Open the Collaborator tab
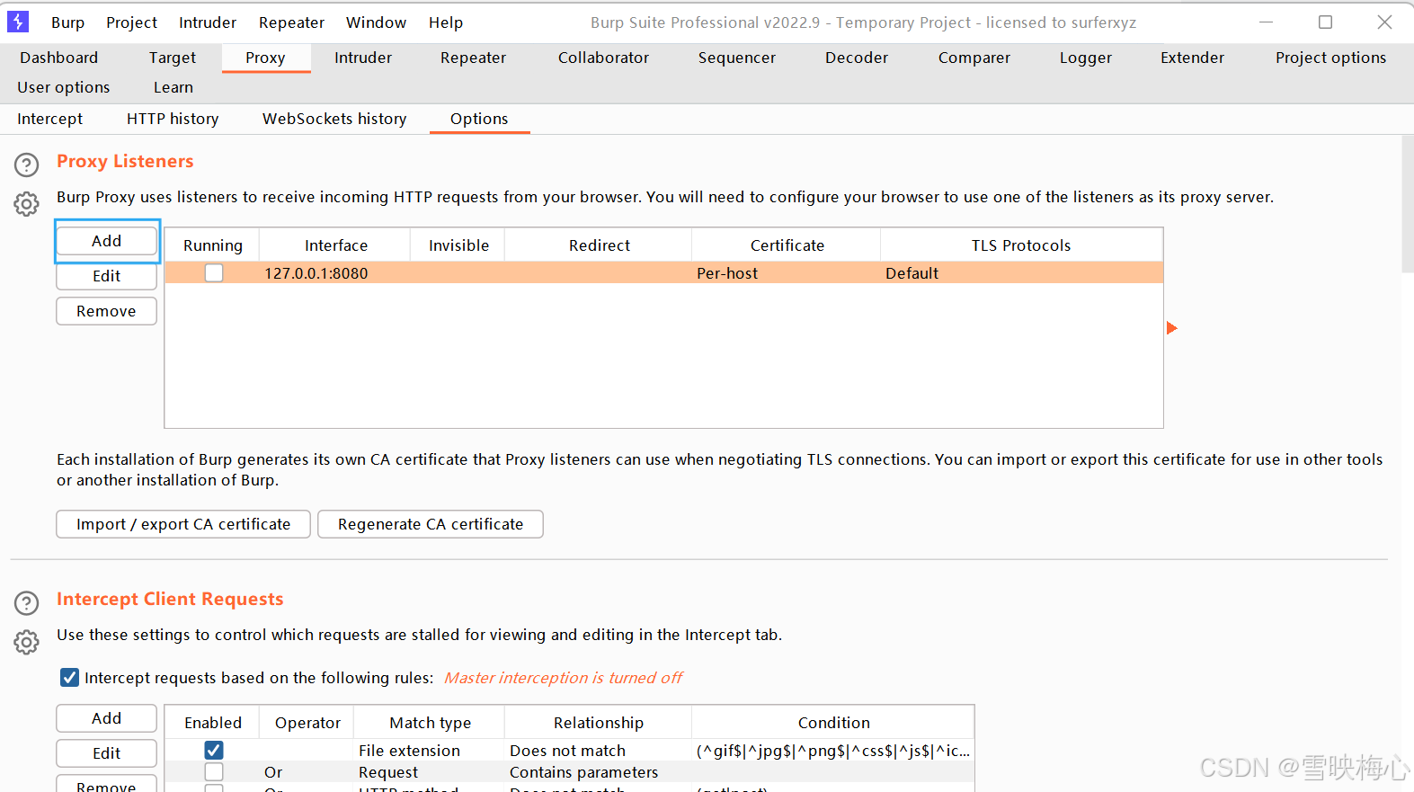The image size is (1414, 792). (x=603, y=58)
